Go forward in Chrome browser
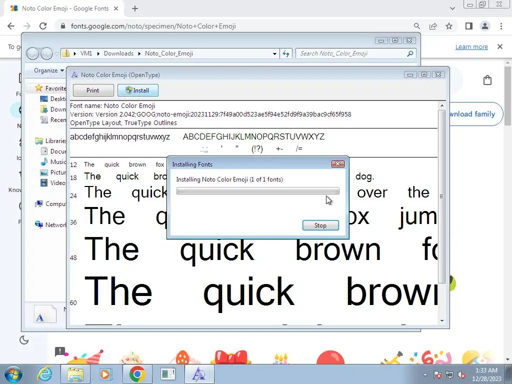The height and width of the screenshot is (384, 512). [x=27, y=26]
